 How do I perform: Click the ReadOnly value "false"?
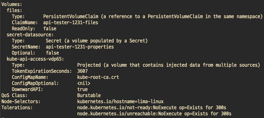click(50, 29)
